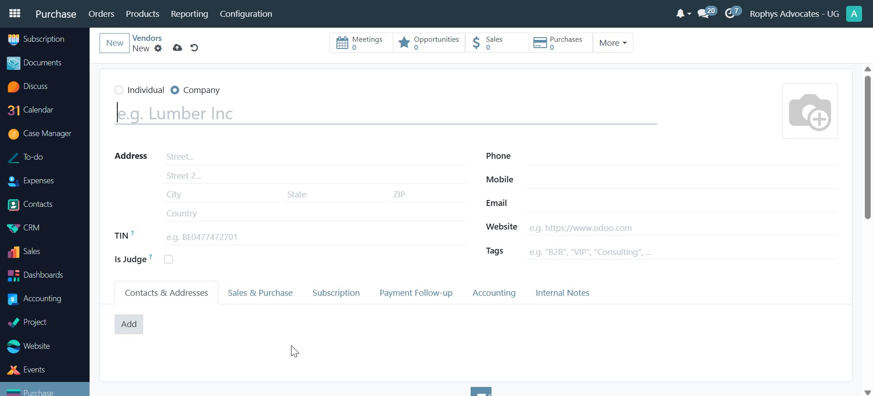
Task: Open Calendar app in sidebar
Action: 45,110
